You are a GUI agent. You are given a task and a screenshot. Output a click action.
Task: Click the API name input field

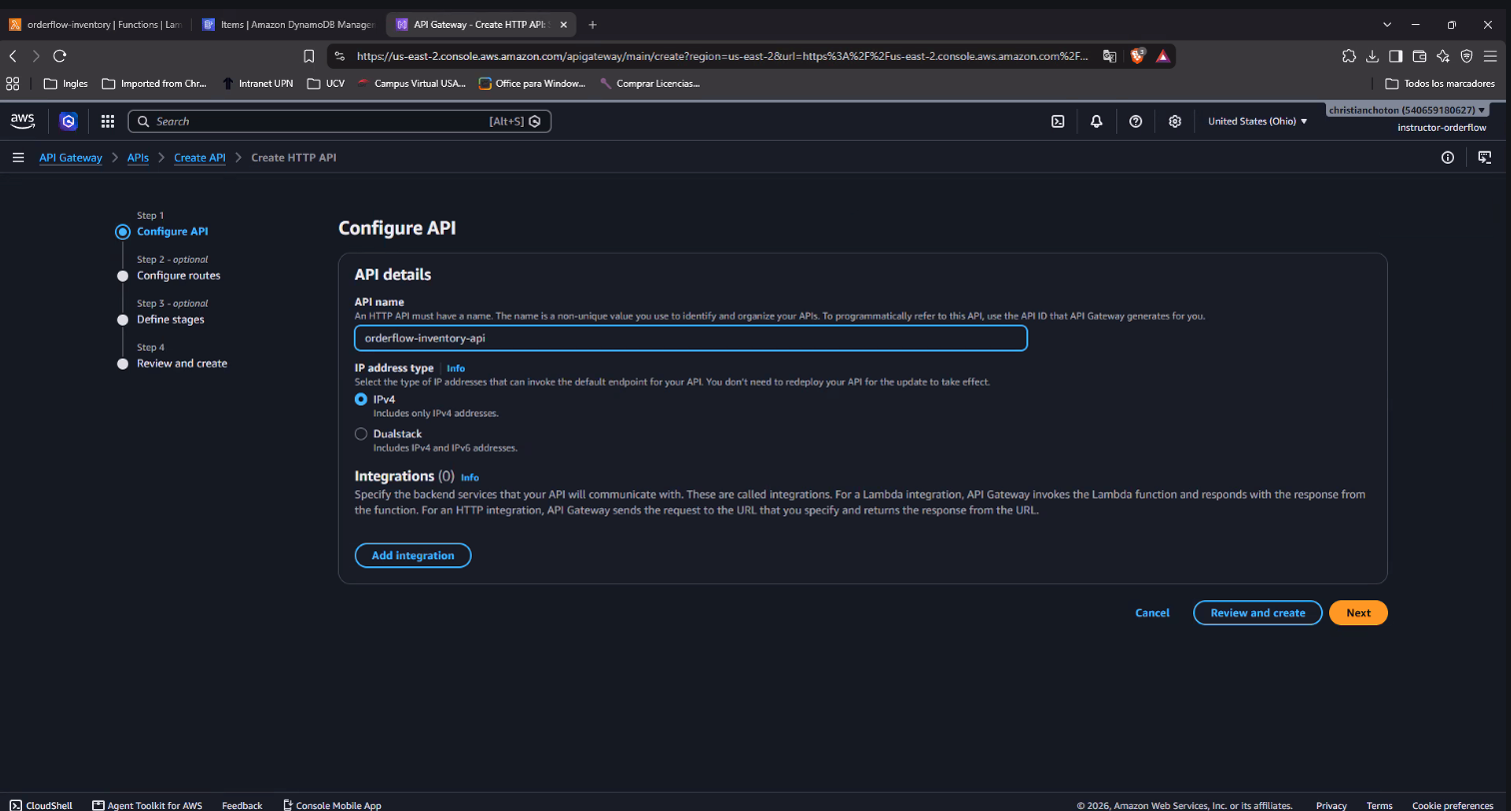pos(691,338)
